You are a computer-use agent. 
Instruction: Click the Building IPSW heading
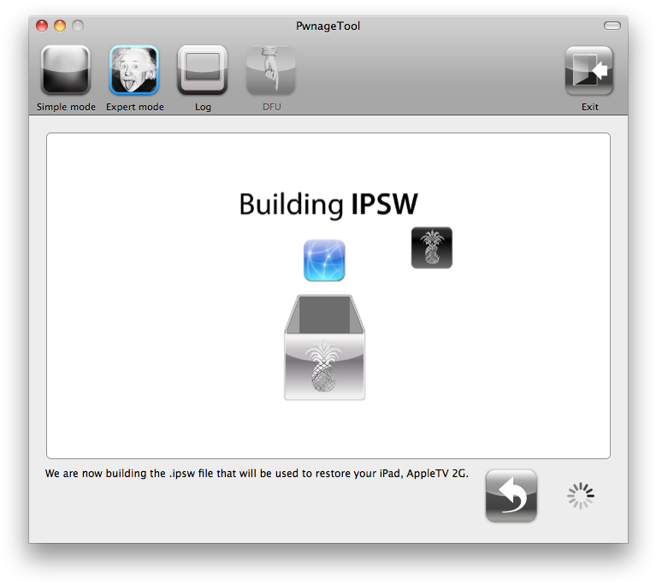point(328,204)
